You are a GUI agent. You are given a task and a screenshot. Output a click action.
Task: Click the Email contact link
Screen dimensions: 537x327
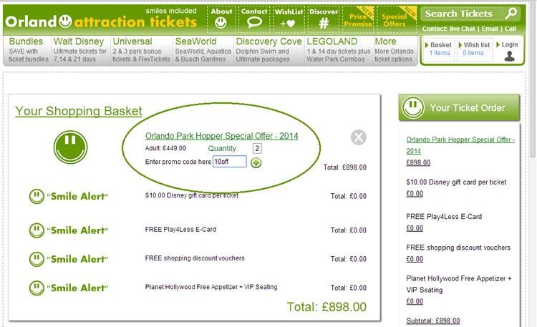(490, 29)
